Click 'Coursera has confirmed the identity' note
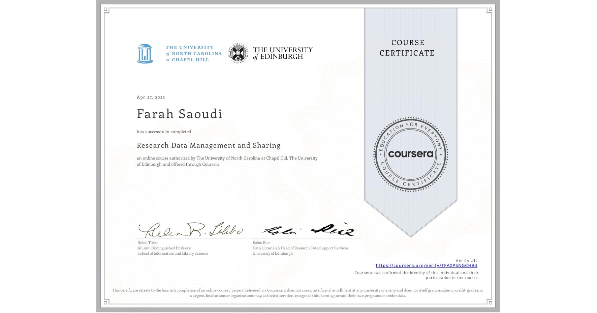The width and height of the screenshot is (597, 313). click(416, 275)
